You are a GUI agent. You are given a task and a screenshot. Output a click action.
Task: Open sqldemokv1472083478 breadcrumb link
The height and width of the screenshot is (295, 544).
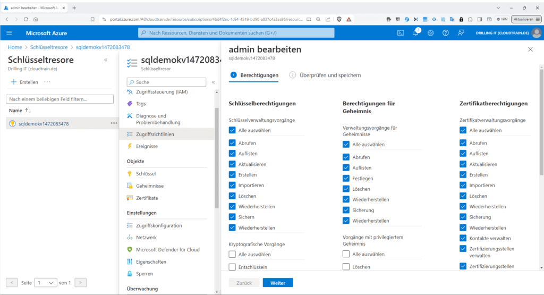click(103, 47)
